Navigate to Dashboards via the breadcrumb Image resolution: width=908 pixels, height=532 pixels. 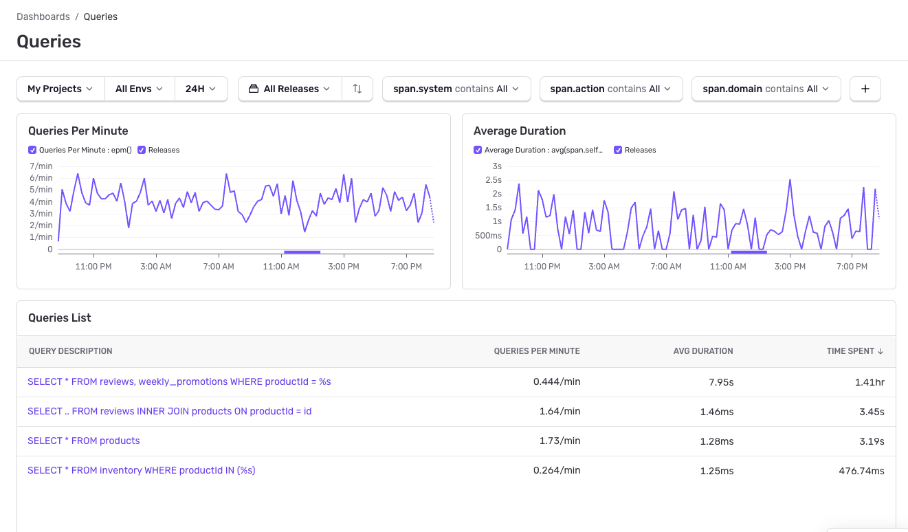(x=43, y=16)
